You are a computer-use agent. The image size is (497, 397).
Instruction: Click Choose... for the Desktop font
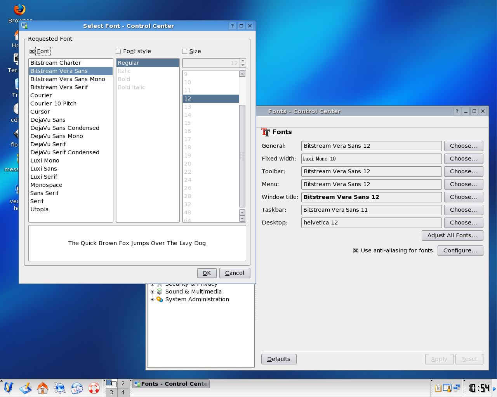click(464, 223)
